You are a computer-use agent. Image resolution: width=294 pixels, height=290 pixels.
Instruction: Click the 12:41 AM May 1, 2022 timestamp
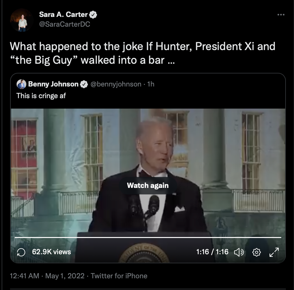pyautogui.click(x=47, y=276)
